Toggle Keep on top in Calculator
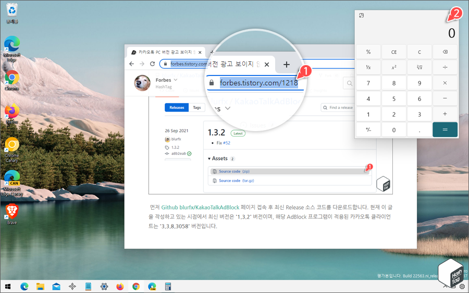The width and height of the screenshot is (469, 293). click(x=361, y=16)
